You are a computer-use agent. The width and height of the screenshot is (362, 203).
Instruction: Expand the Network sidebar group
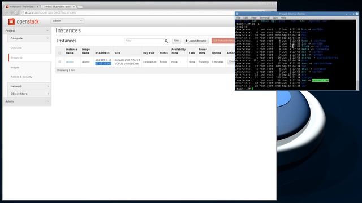click(29, 86)
